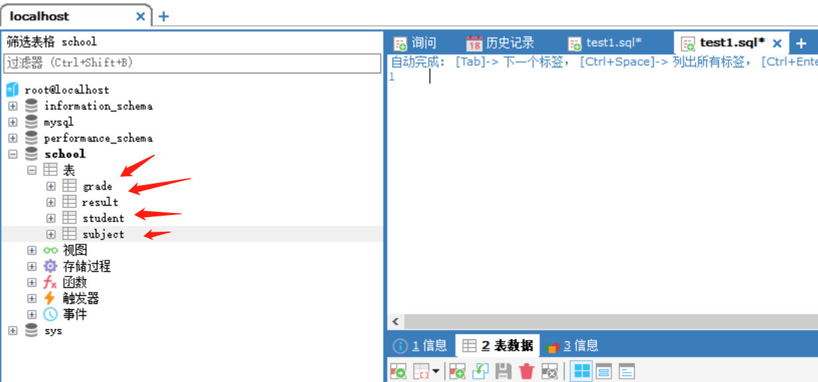Click the grade table icon
The image size is (818, 382).
click(x=70, y=186)
